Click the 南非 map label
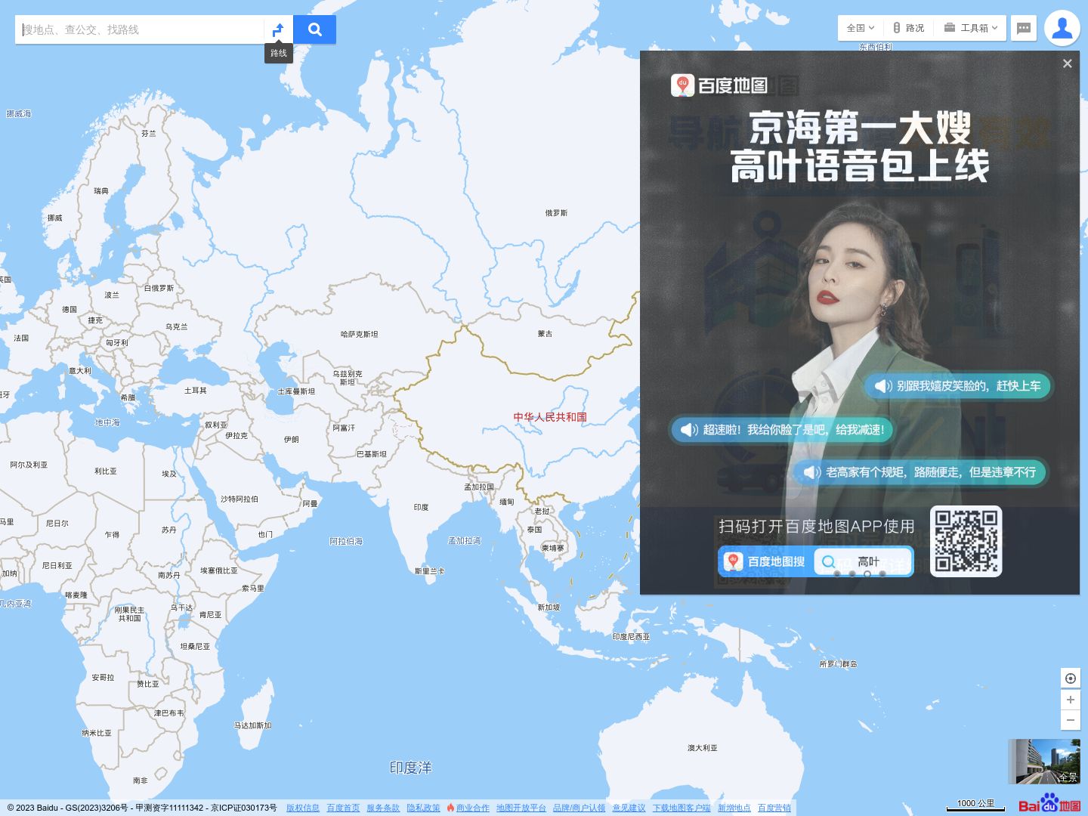Screen dimensions: 1088x816 141,780
